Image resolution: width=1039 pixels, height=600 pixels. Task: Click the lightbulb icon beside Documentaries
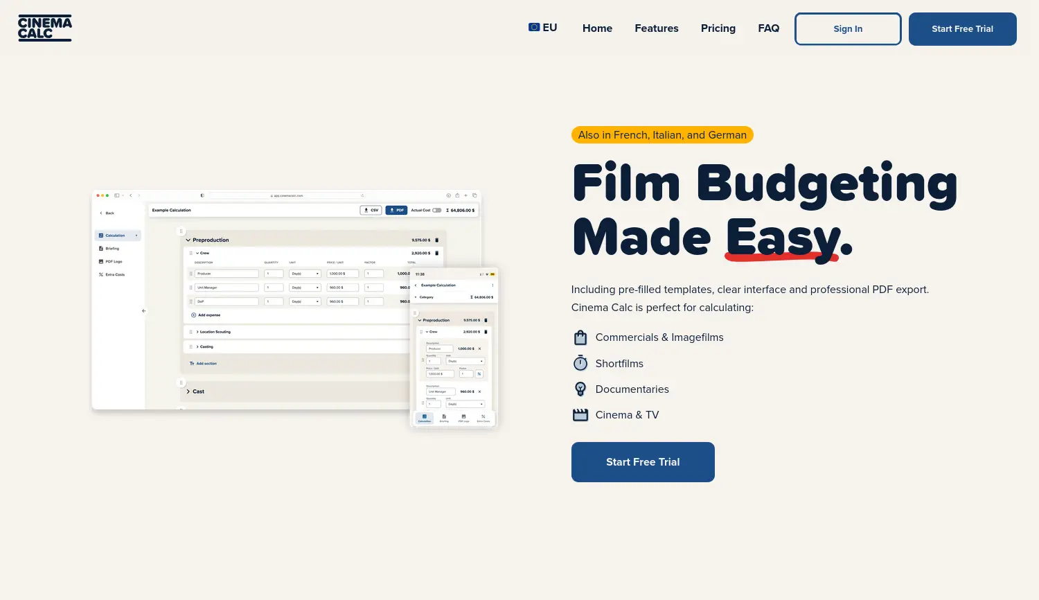click(580, 389)
